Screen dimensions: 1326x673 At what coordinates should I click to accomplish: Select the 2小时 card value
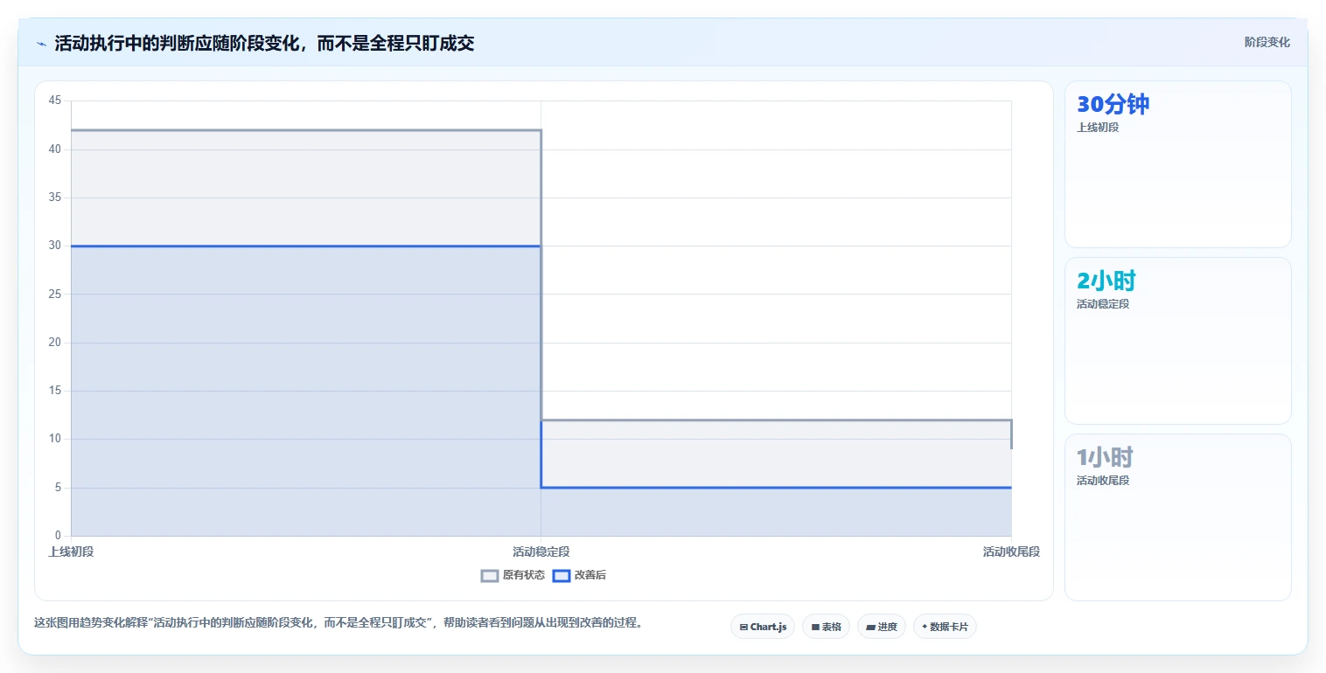(x=1106, y=281)
